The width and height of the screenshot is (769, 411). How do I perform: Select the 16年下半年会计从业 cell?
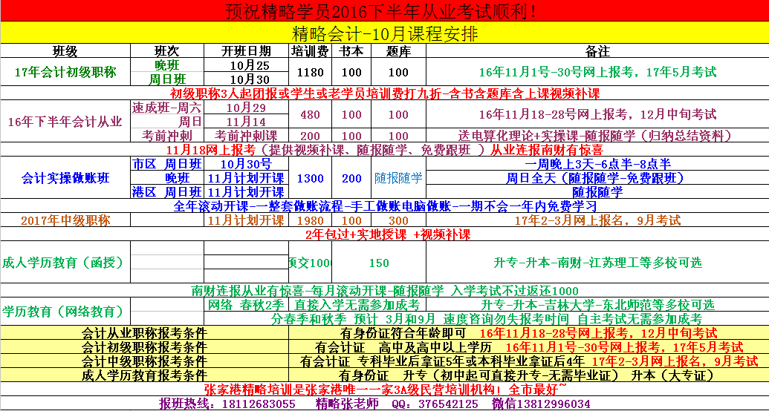pyautogui.click(x=65, y=122)
